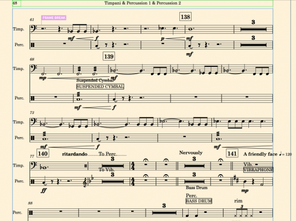Screen dimensions: 296x221
Task: Select rehearsal mark 141
Action: click(x=232, y=153)
